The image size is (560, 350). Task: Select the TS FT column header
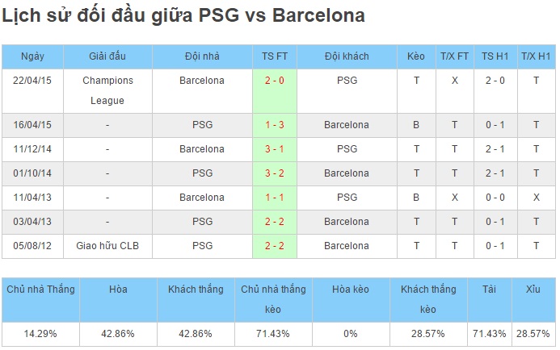coord(274,56)
